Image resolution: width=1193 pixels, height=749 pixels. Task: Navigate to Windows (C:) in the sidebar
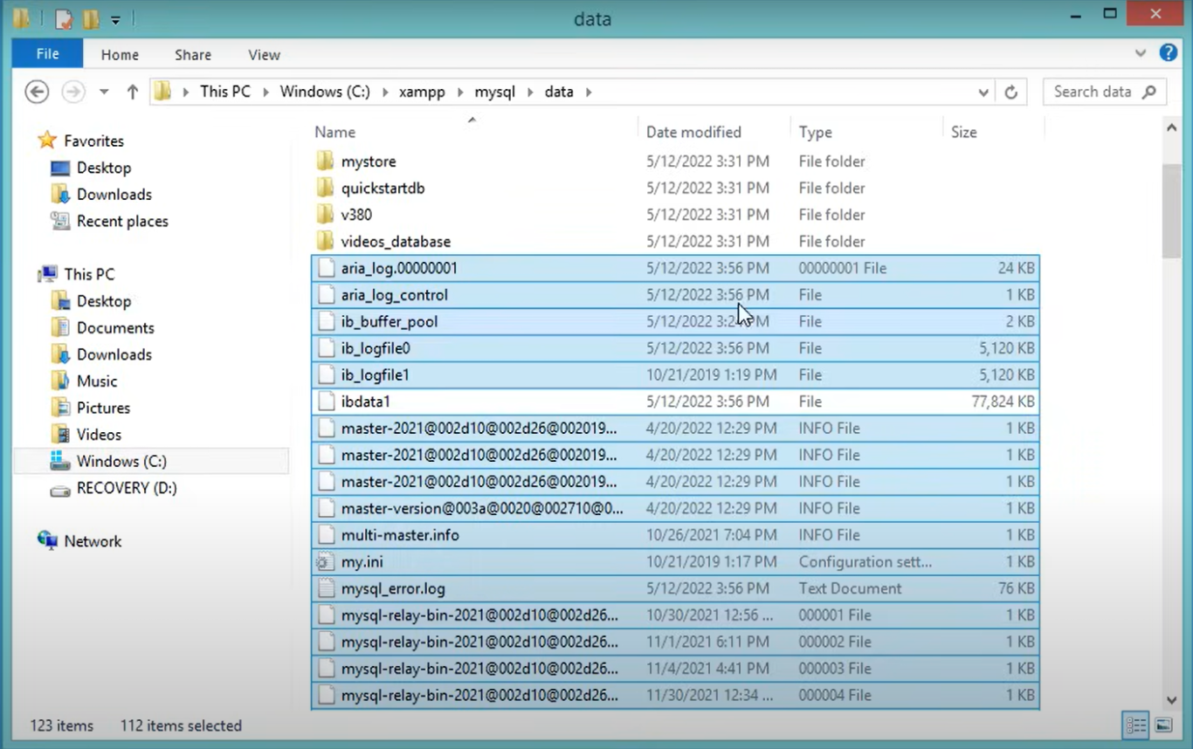121,461
